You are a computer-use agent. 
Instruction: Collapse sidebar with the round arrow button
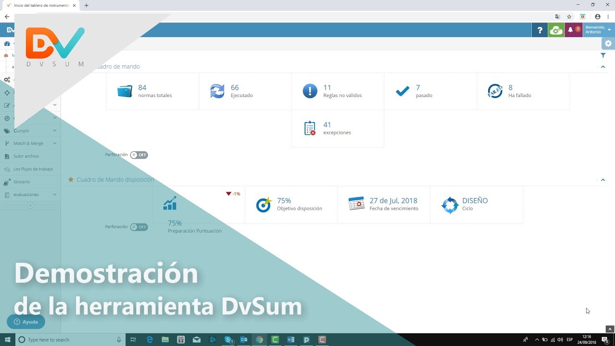pyautogui.click(x=30, y=205)
